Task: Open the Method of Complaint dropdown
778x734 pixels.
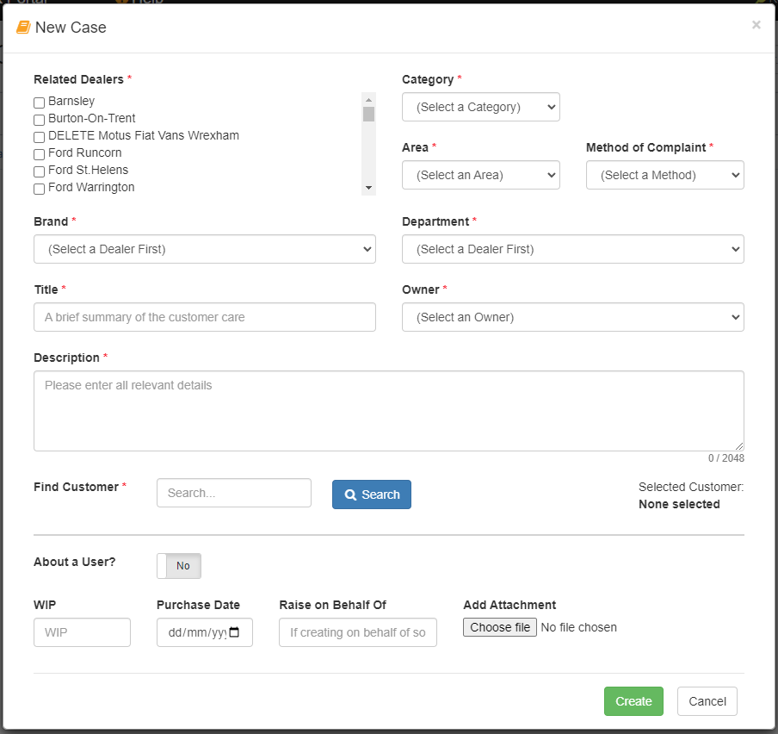Action: pyautogui.click(x=665, y=175)
